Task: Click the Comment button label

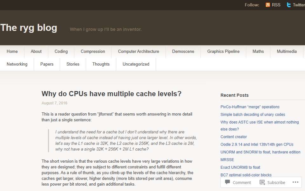Action: click(242, 182)
